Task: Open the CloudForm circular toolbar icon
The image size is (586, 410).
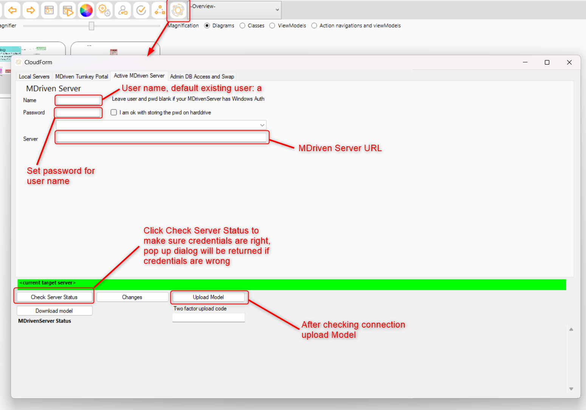Action: click(178, 10)
